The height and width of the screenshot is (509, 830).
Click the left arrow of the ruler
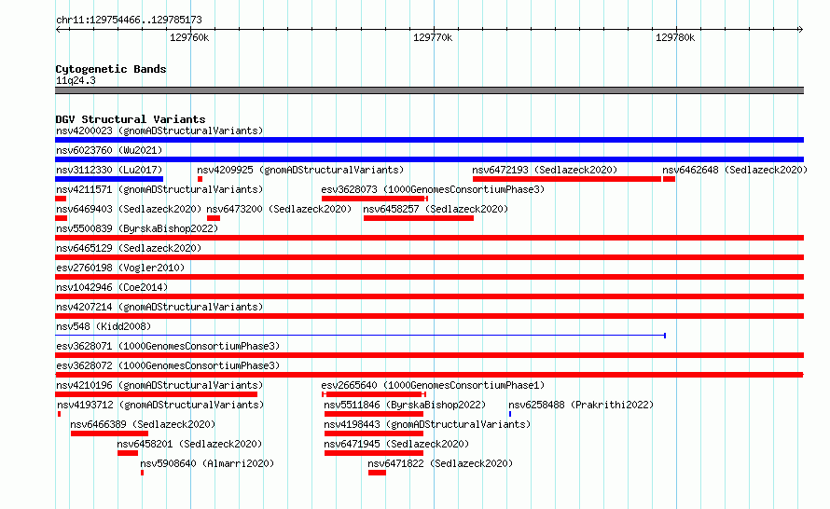59,30
